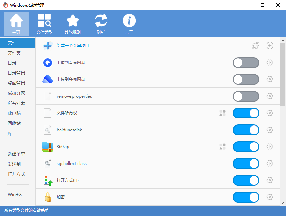The height and width of the screenshot is (216, 286).
Task: Open settings gear for removeproperties
Action: [x=270, y=96]
